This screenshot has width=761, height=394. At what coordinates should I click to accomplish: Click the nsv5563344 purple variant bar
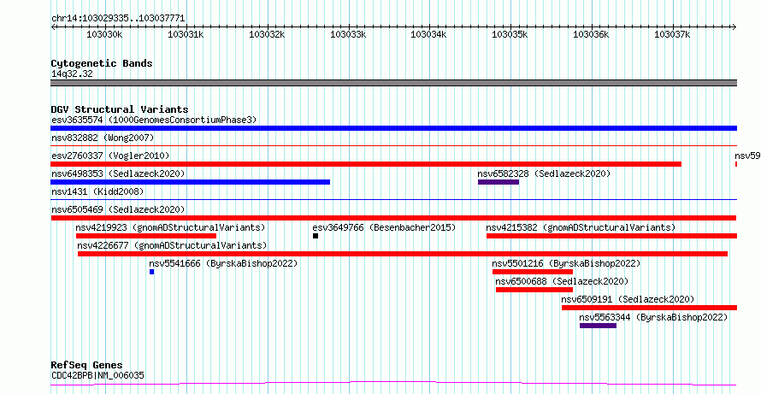[x=598, y=326]
